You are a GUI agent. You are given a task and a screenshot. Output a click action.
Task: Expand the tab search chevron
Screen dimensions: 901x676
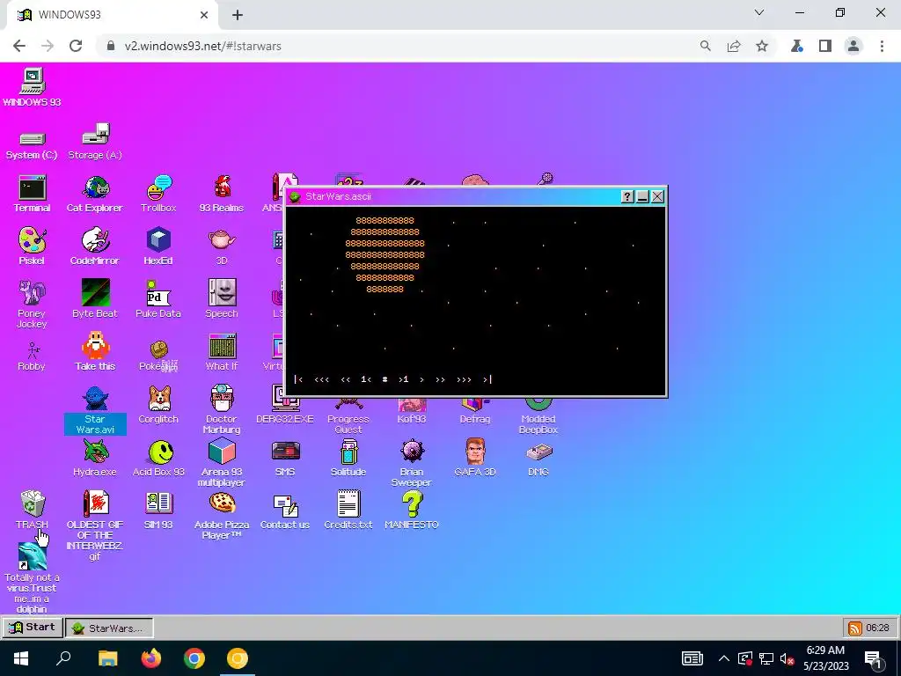[x=759, y=12]
